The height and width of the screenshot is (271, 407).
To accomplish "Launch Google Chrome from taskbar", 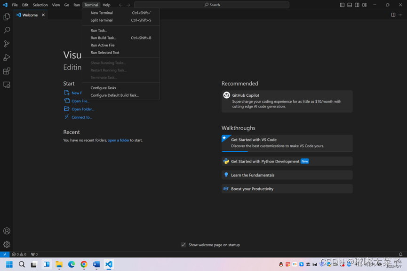I will point(84,264).
